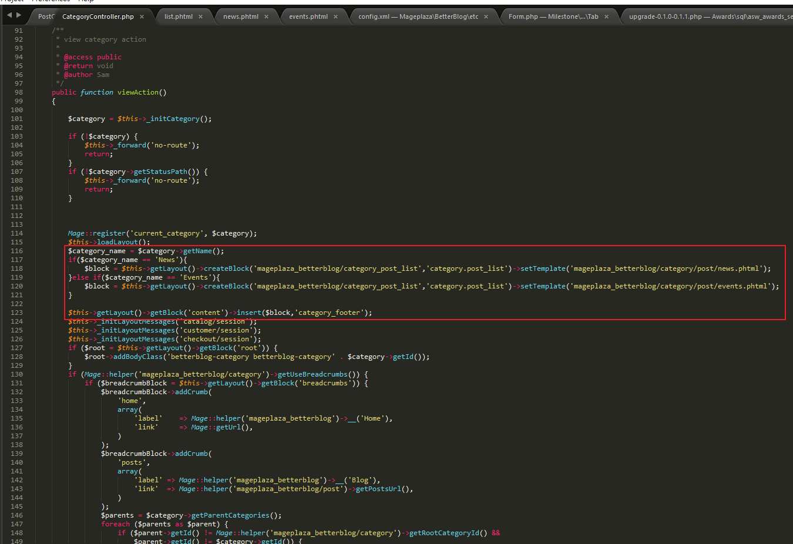This screenshot has height=544, width=793.
Task: Click the right tab-scroll arrow
Action: (x=19, y=15)
